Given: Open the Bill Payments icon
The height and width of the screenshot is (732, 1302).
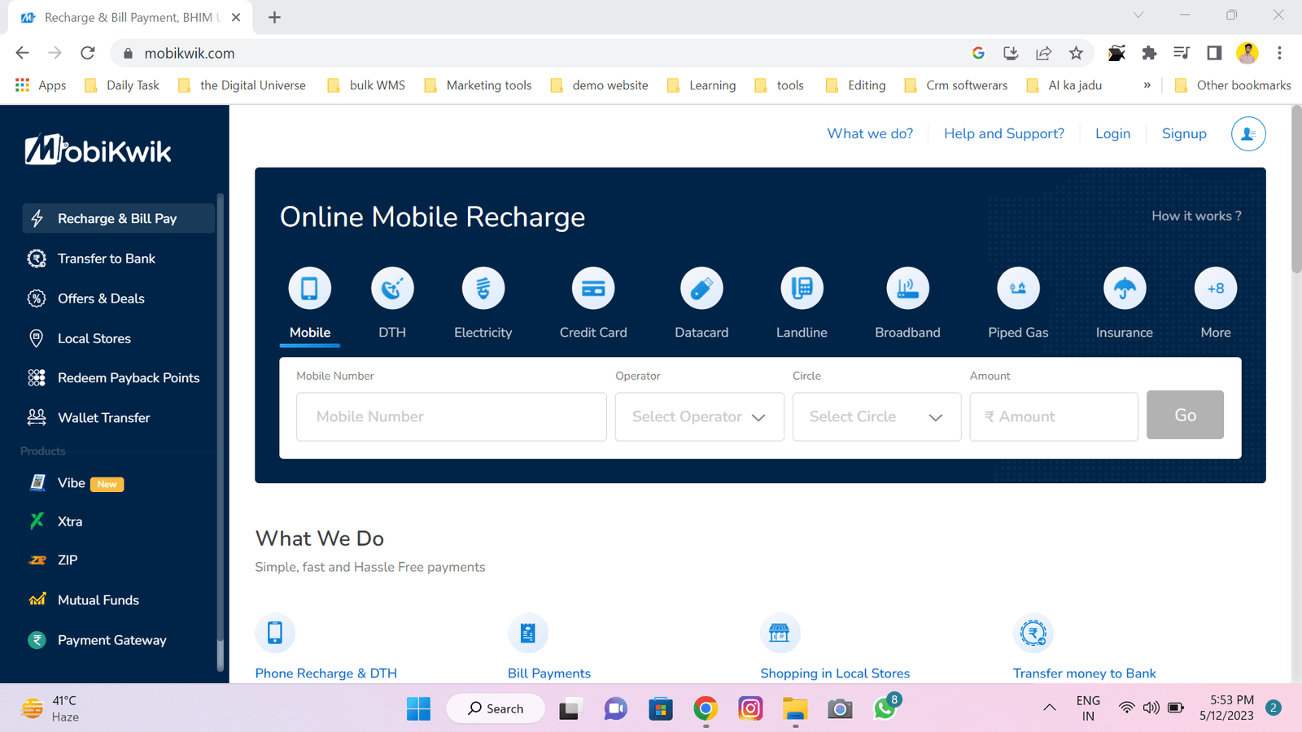Looking at the screenshot, I should pos(528,633).
